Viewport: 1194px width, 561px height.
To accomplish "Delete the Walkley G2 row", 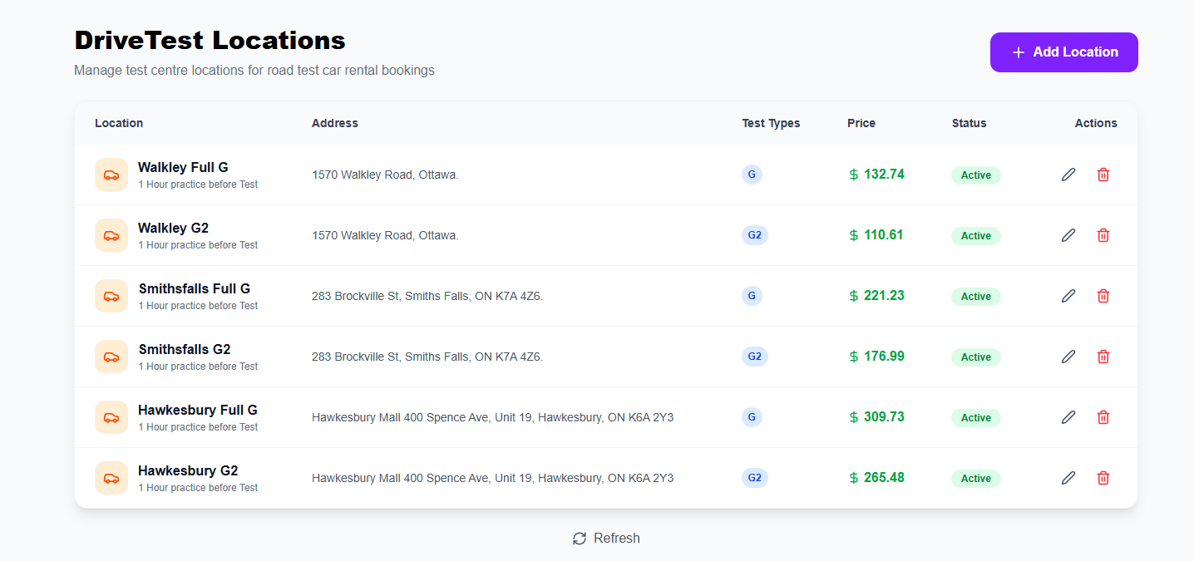I will point(1103,235).
